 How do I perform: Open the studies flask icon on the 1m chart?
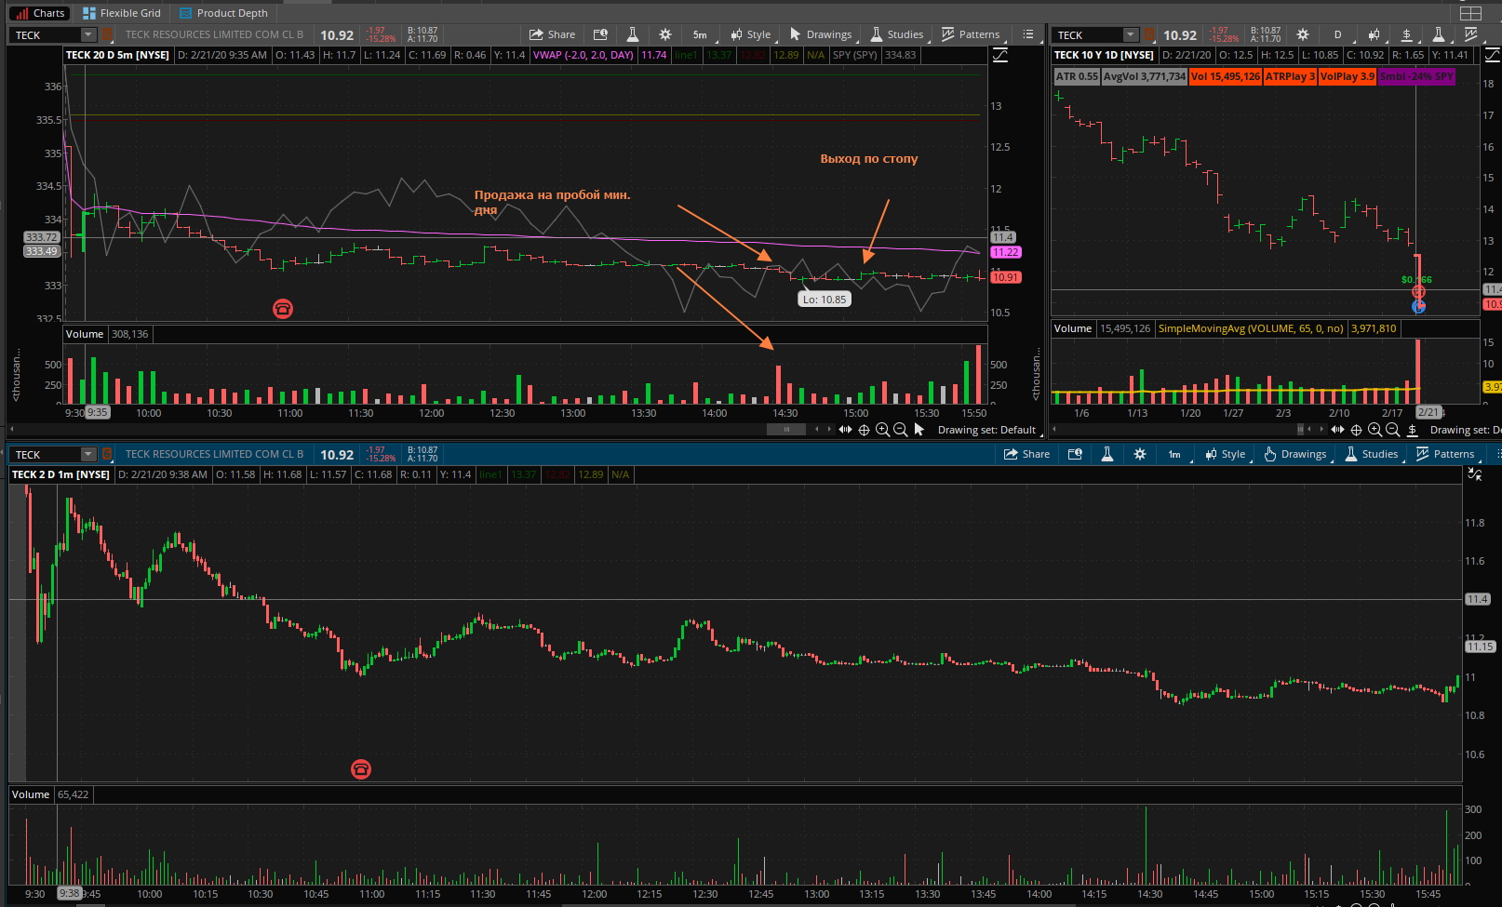pyautogui.click(x=1107, y=454)
